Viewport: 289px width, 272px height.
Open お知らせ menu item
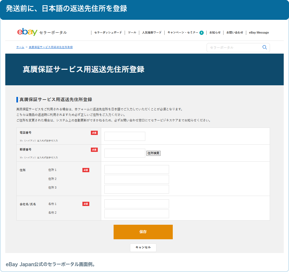(215, 32)
